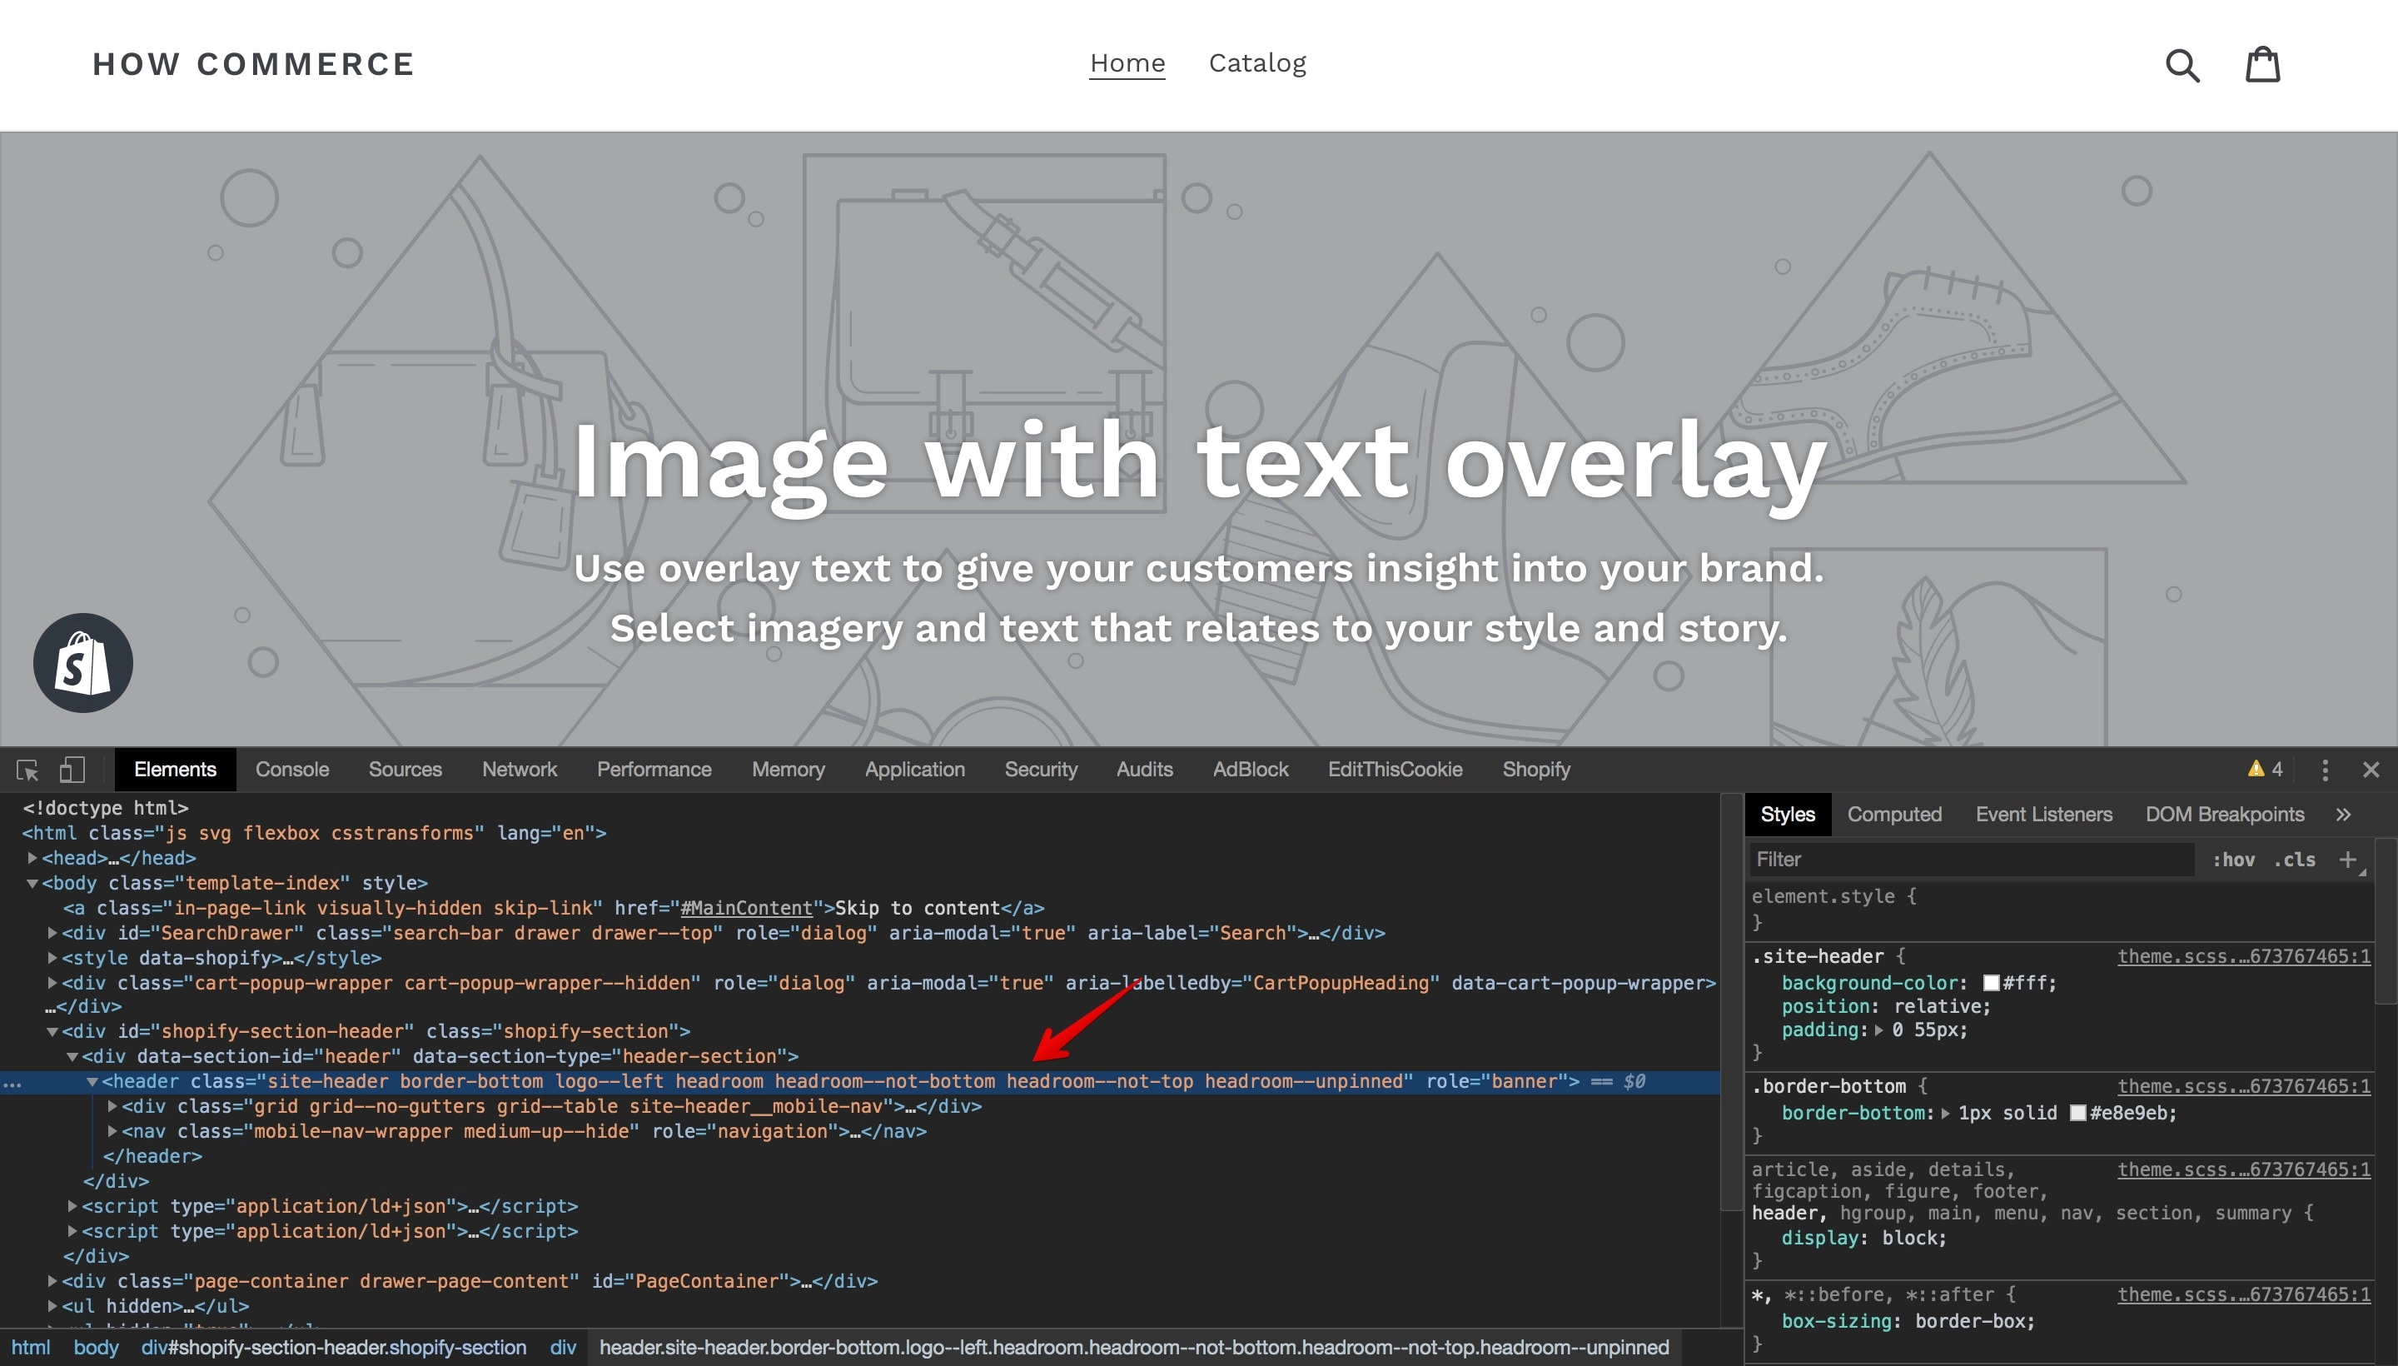Open the Application tab
Viewport: 2398px width, 1366px height.
click(x=914, y=770)
